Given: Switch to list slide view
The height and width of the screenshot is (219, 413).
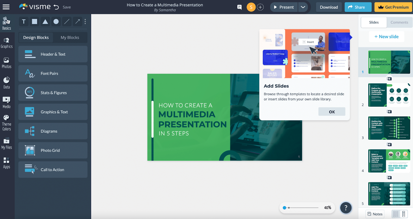Looking at the screenshot, I should 404,214.
